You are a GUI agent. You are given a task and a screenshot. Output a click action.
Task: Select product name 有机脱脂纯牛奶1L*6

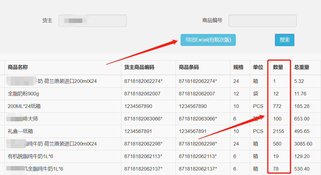coord(30,157)
